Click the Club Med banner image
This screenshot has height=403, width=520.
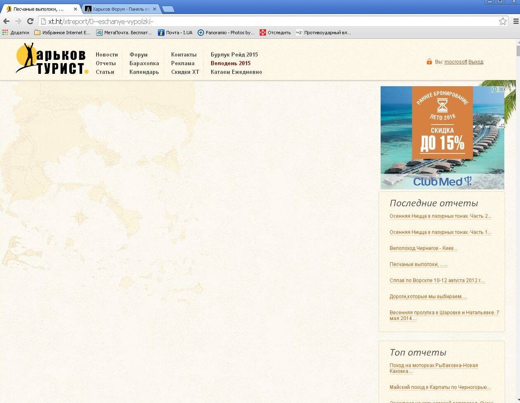pyautogui.click(x=442, y=138)
